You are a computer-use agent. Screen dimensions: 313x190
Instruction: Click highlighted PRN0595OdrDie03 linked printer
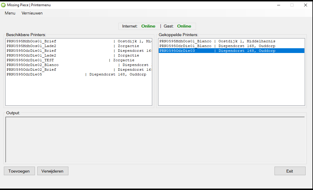(177, 51)
